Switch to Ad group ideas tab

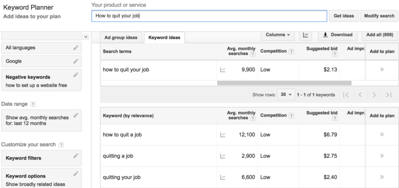coord(121,37)
